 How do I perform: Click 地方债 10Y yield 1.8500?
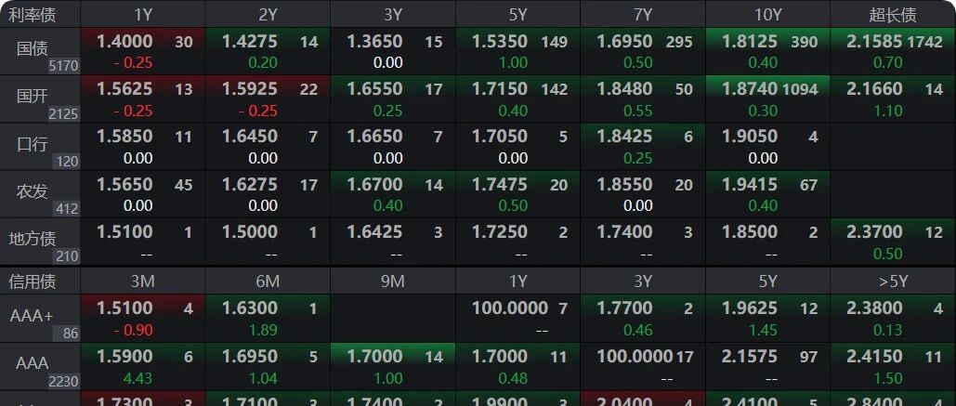pyautogui.click(x=750, y=231)
